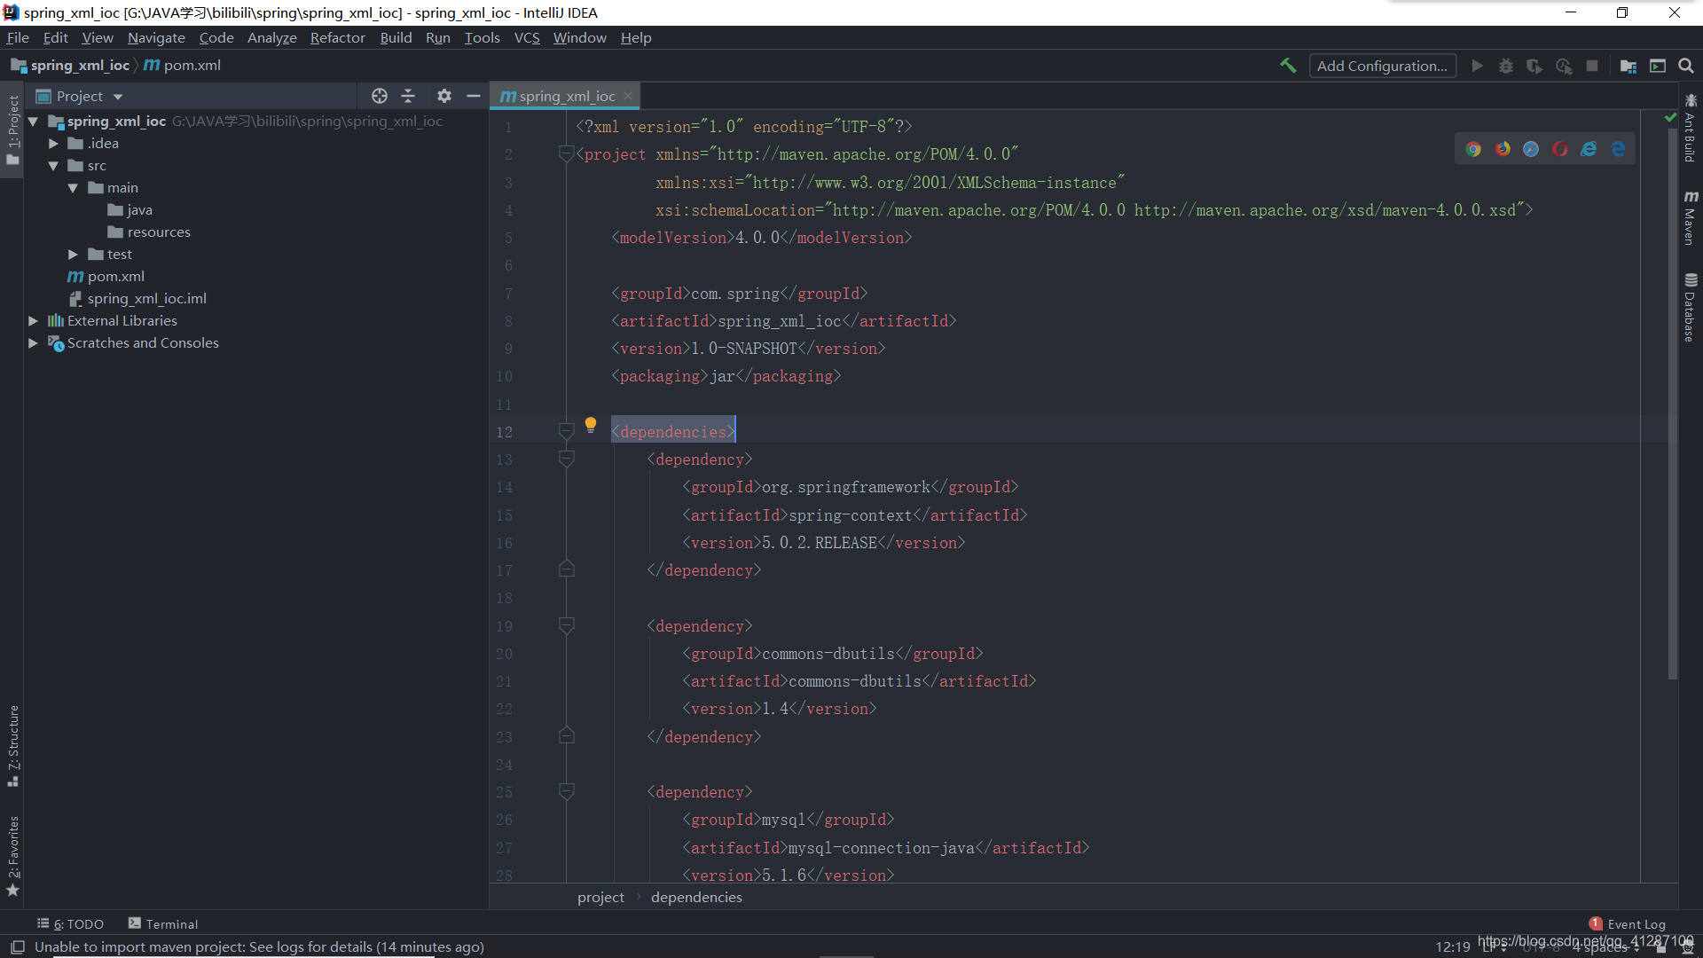Open the Project Structure icon
1703x958 pixels.
[1628, 66]
